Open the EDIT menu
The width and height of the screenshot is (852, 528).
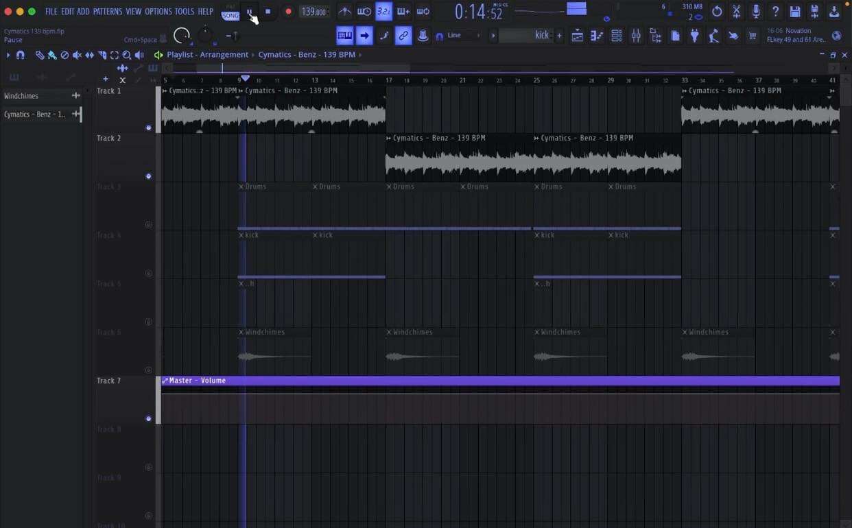(67, 12)
